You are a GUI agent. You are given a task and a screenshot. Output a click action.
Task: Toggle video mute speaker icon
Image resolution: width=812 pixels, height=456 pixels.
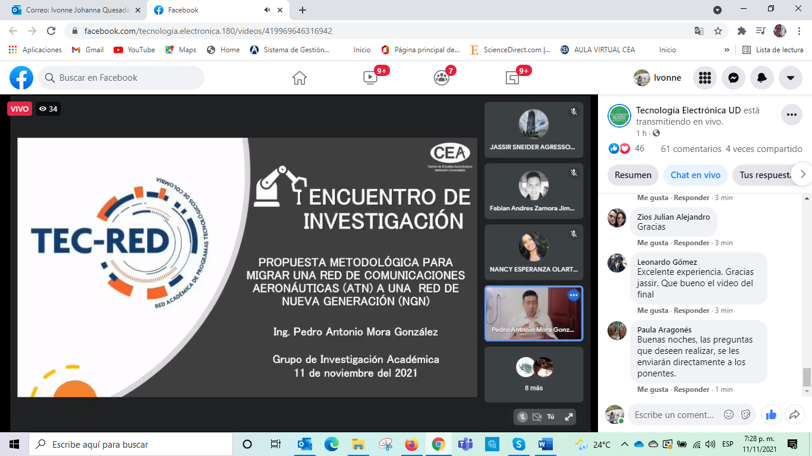(x=523, y=417)
